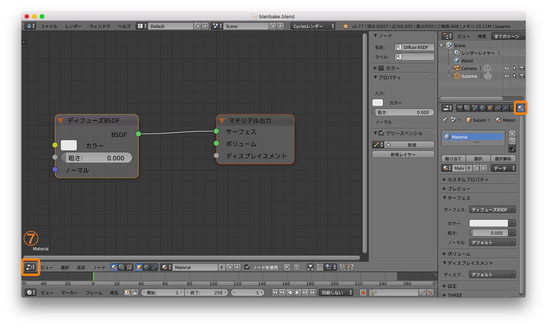Open the ウィンドウ menu
The width and height of the screenshot is (547, 328).
pos(100,26)
